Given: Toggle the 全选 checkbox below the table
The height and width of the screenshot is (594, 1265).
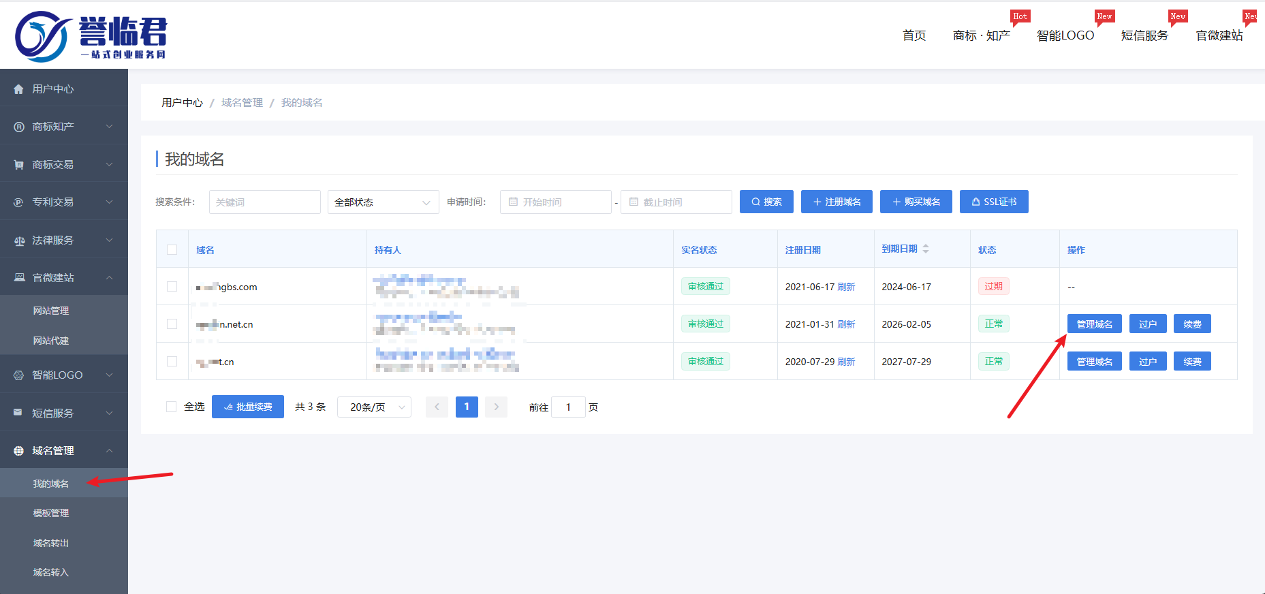Looking at the screenshot, I should coord(171,407).
